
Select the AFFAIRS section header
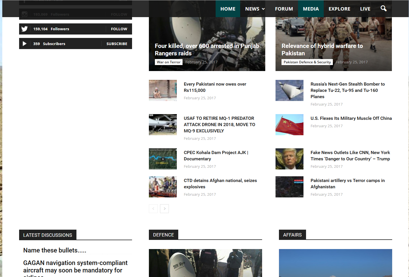click(292, 235)
